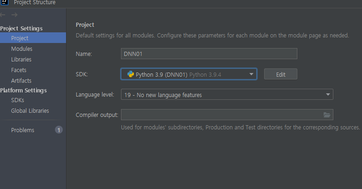Go to Libraries settings
The height and width of the screenshot is (189, 362).
tap(21, 59)
